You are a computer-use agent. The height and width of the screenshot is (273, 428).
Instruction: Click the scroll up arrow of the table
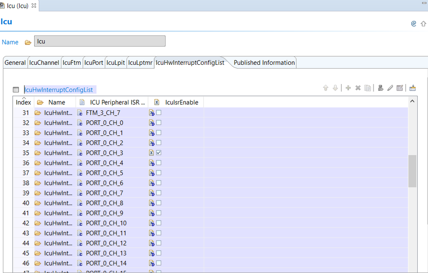(412, 101)
